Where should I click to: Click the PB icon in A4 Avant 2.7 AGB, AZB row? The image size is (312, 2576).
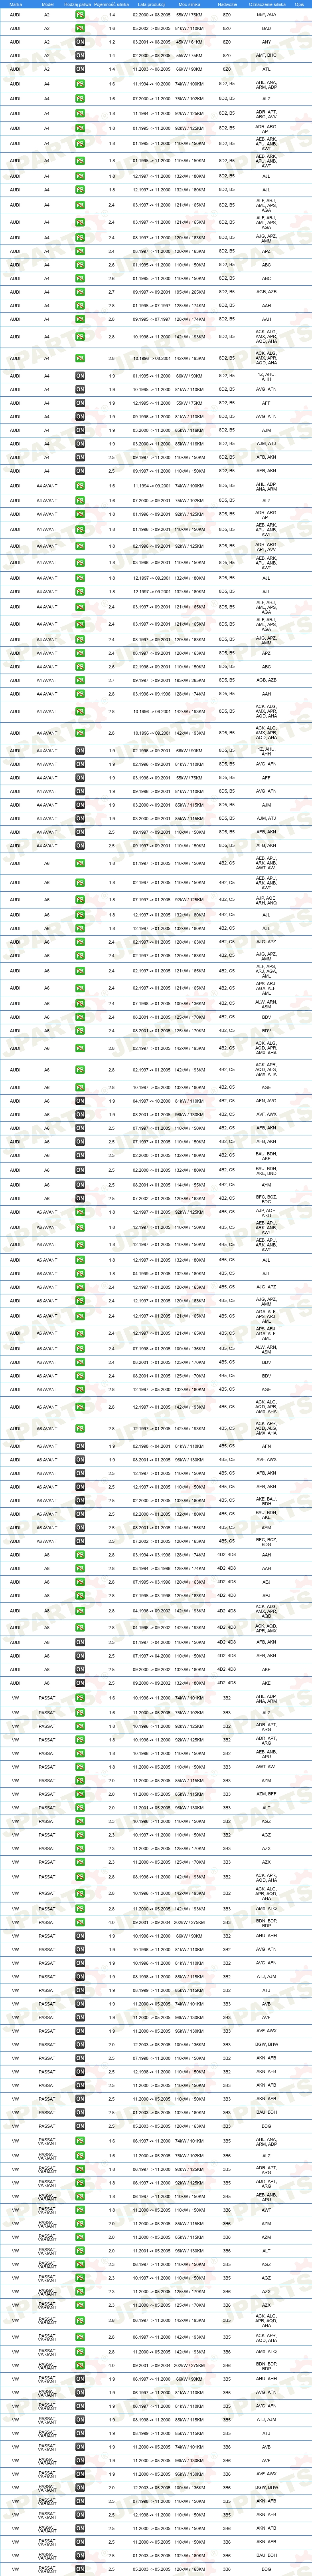pos(80,680)
